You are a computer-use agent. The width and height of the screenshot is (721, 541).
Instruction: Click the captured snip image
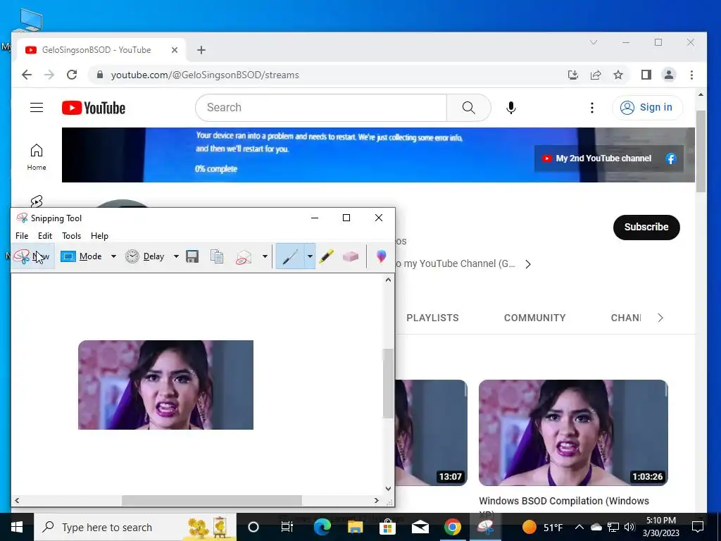click(x=165, y=385)
